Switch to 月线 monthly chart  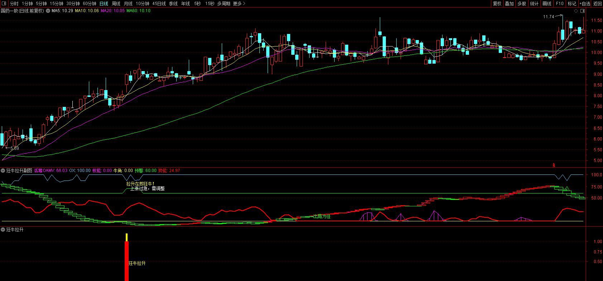[x=128, y=4]
